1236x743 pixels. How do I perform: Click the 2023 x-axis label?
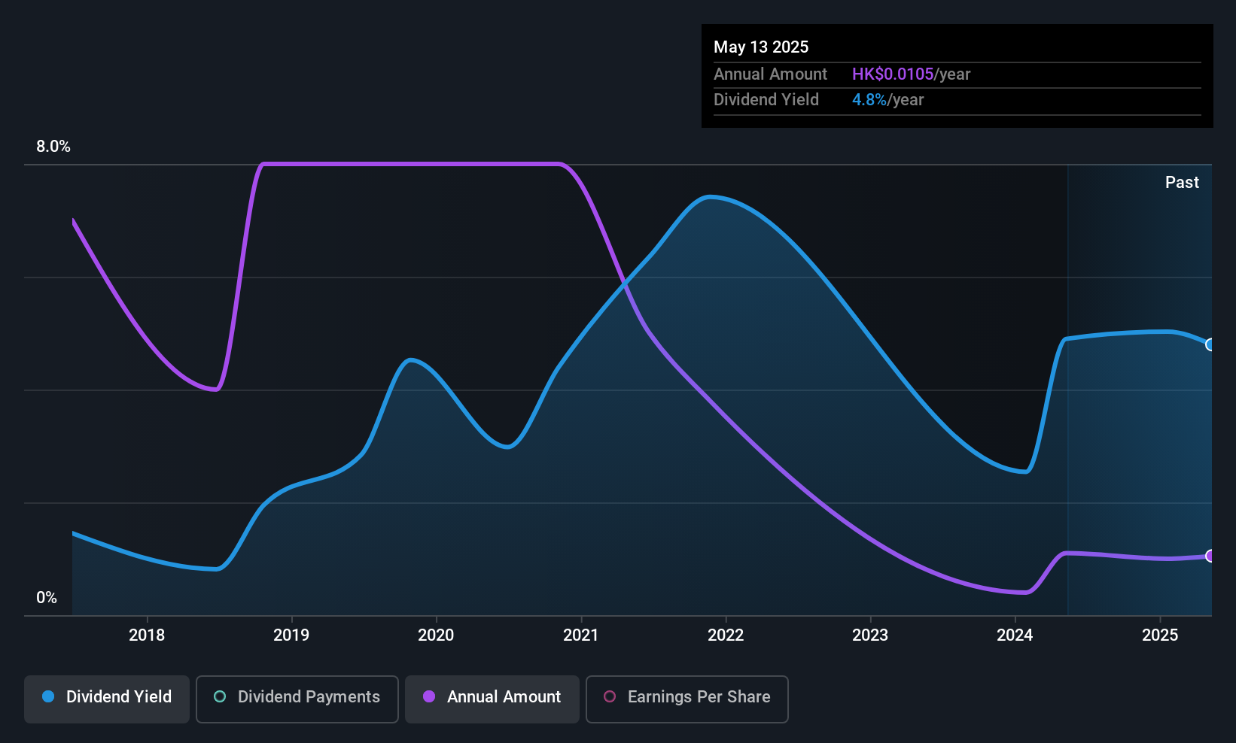click(x=870, y=635)
